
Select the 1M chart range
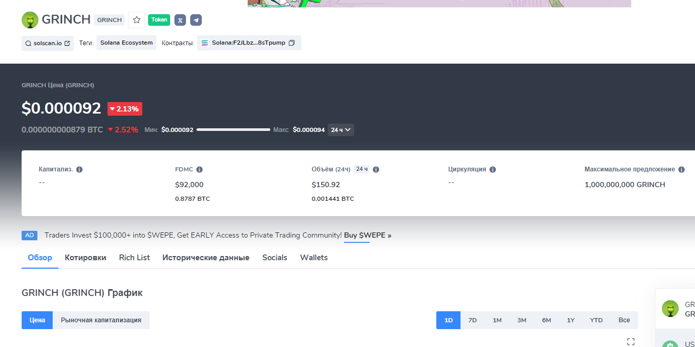click(x=497, y=320)
